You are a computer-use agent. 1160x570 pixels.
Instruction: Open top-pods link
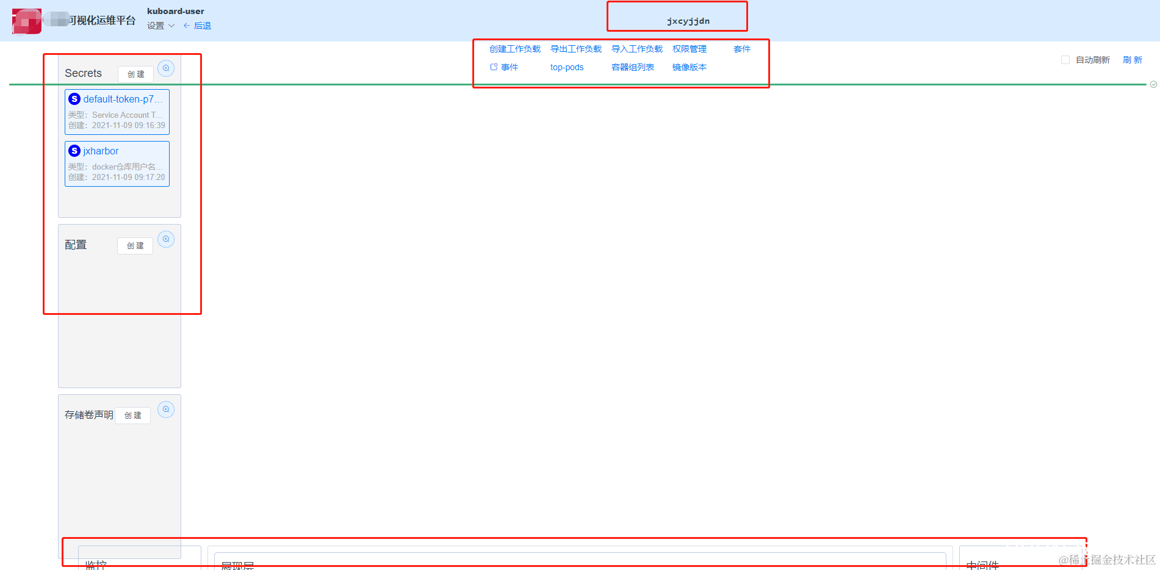point(567,67)
